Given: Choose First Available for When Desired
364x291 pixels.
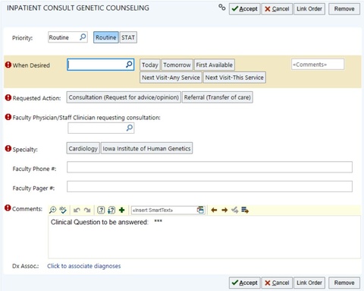Looking at the screenshot, I should coord(215,65).
